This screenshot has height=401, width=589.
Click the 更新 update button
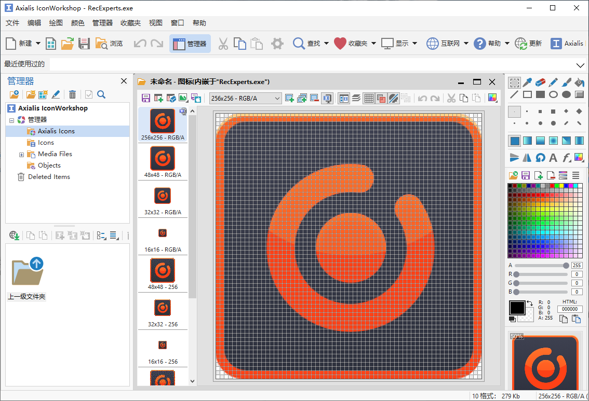click(x=529, y=44)
